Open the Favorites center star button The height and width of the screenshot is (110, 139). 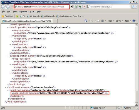click(7, 16)
